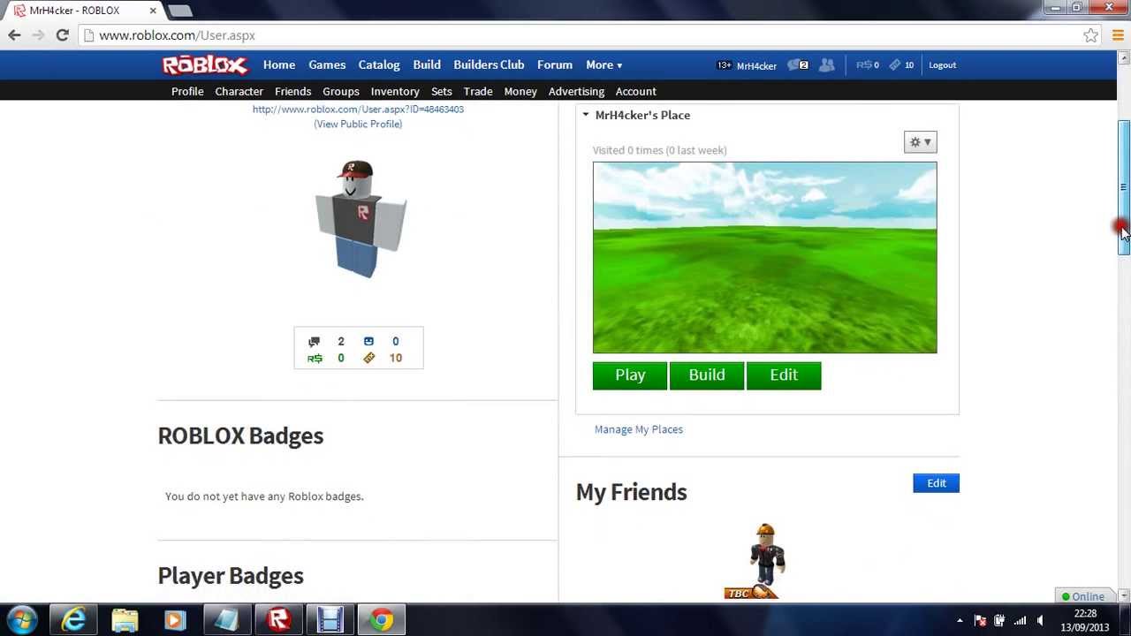Screen dimensions: 1131x636
Task: Open the Account sub-navigation tab
Action: click(x=636, y=92)
